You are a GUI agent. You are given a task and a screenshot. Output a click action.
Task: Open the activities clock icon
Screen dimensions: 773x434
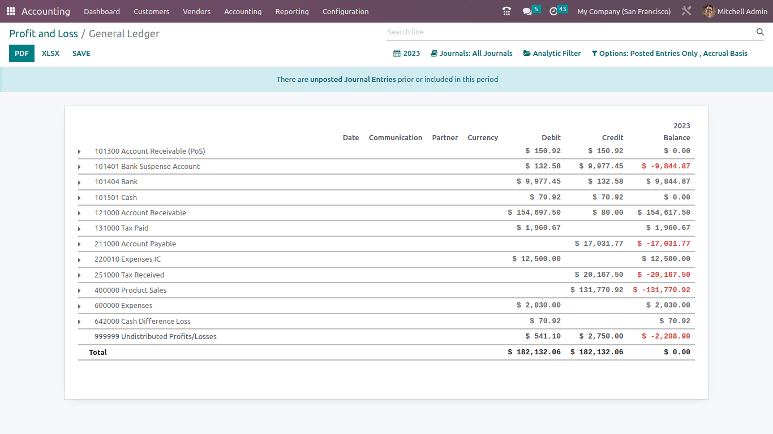553,11
